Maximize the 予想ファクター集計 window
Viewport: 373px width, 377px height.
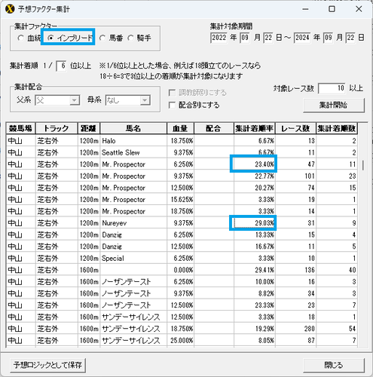[332, 9]
